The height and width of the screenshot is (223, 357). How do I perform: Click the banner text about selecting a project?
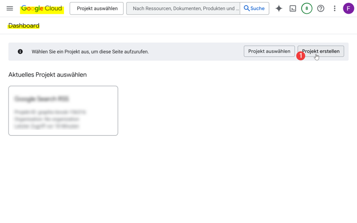click(90, 52)
